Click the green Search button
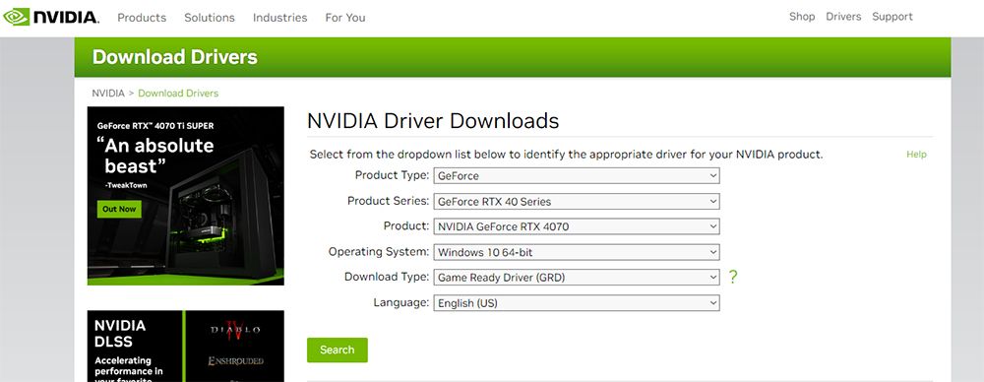 point(337,350)
